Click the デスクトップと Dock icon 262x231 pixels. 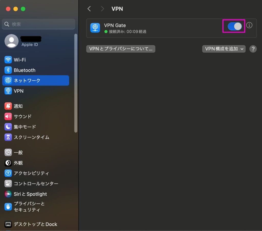(8, 224)
